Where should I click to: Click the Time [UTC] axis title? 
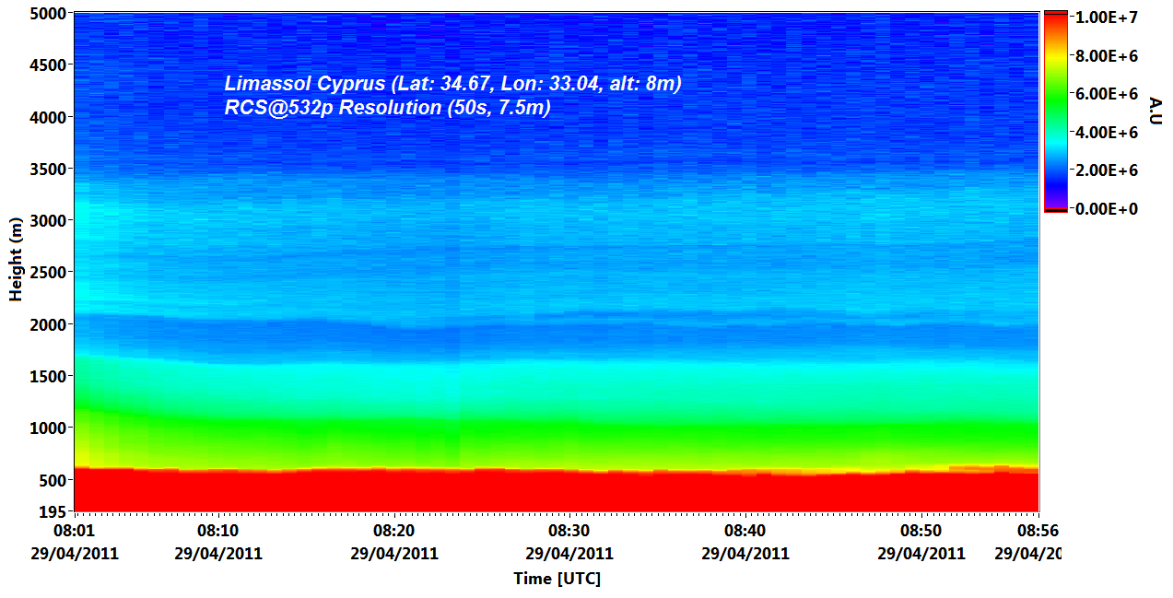coord(557,579)
